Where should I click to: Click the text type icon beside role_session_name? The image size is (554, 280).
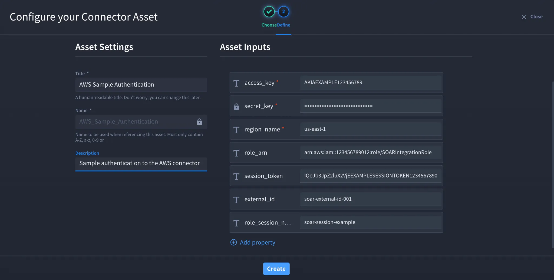236,223
